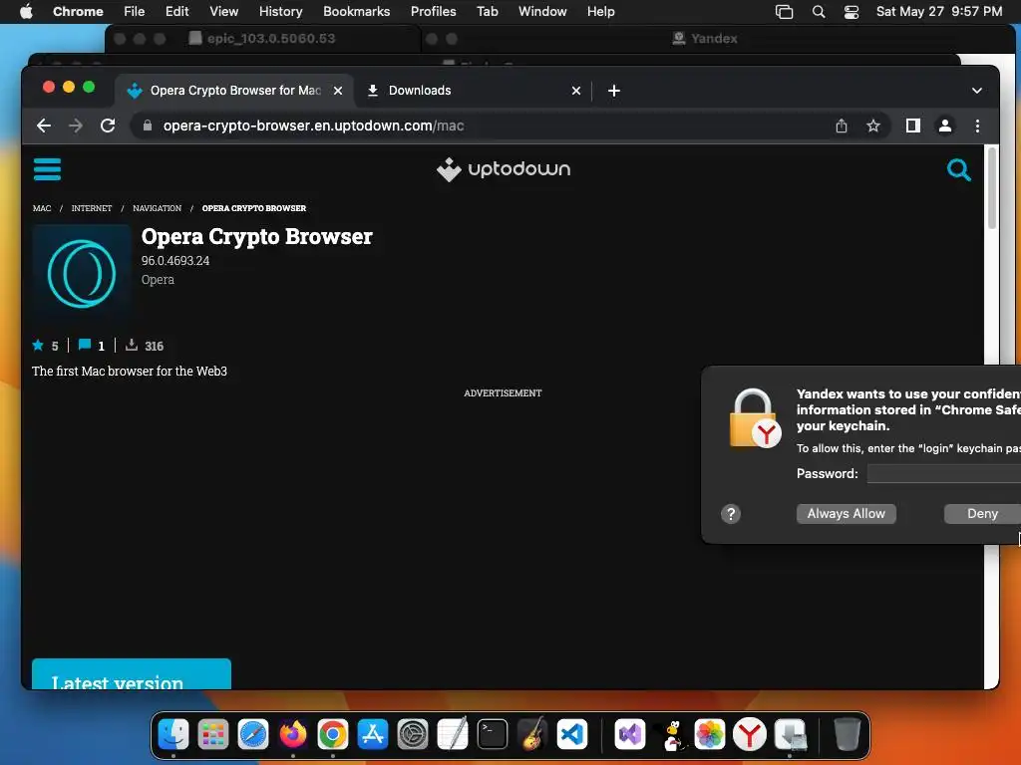Click the comments speech bubble icon
Image resolution: width=1021 pixels, height=765 pixels.
tap(84, 344)
